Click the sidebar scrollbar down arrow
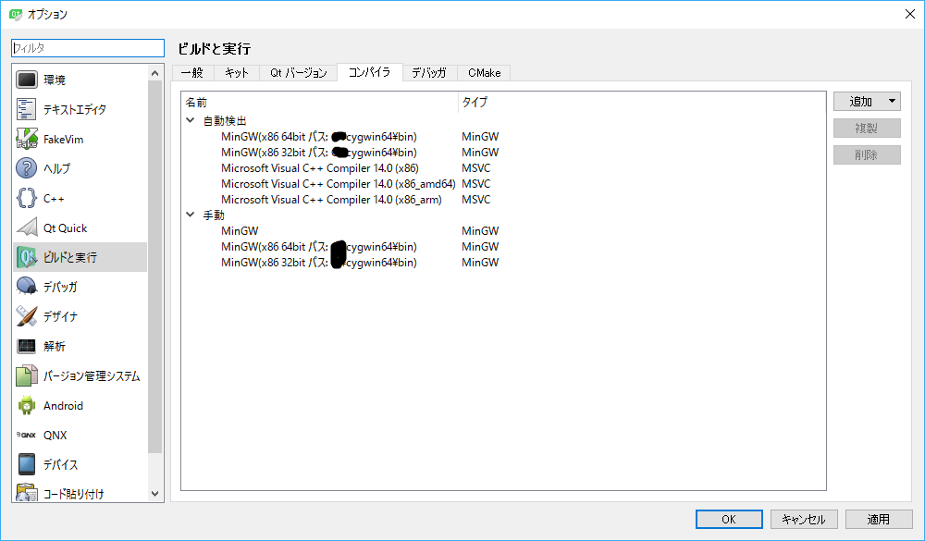This screenshot has height=541, width=925. point(155,495)
